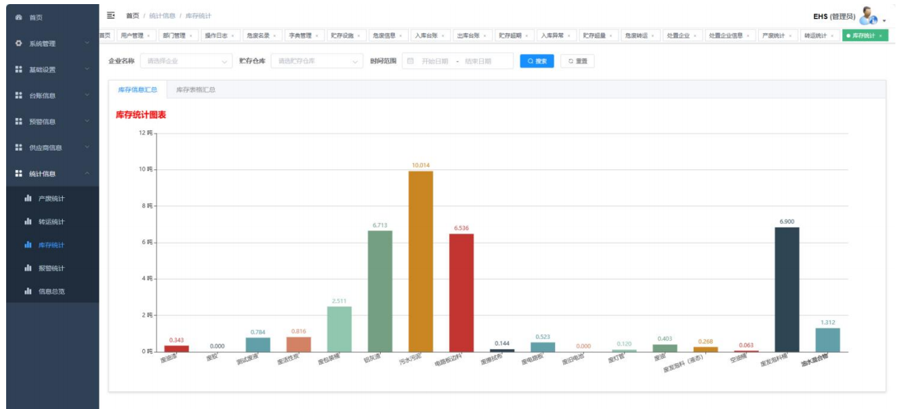This screenshot has width=905, height=409.
Task: Switch to the 转运统计 top tab
Action: pos(820,36)
